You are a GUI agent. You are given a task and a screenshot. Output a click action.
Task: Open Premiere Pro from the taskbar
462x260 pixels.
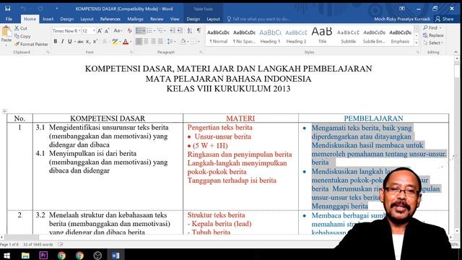(x=43, y=255)
